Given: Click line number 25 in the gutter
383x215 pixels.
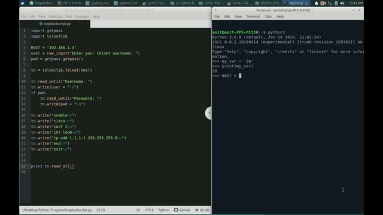Looking at the screenshot, I should pyautogui.click(x=23, y=166).
